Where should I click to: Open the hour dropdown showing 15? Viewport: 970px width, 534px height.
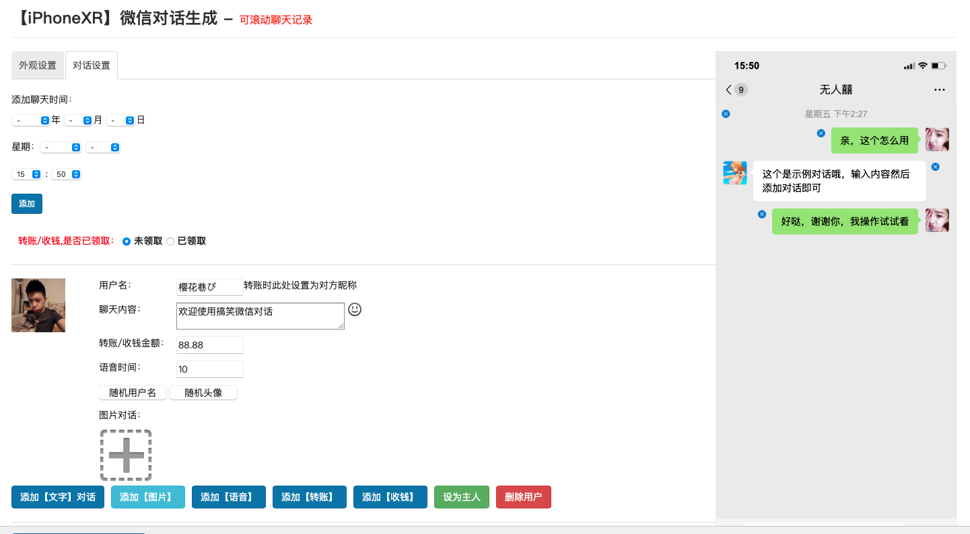[x=27, y=174]
